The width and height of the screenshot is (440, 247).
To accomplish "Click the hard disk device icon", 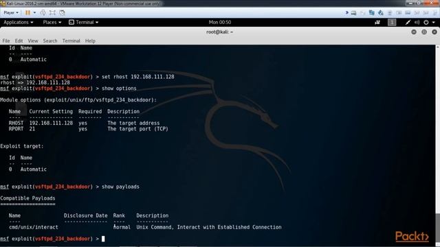I will coord(353,12).
